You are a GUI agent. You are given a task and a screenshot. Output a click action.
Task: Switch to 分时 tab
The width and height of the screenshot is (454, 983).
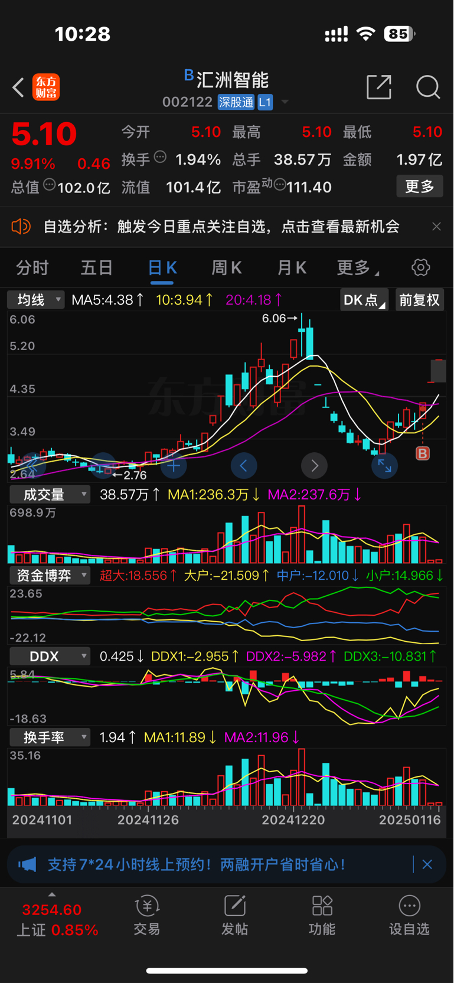pyautogui.click(x=32, y=268)
